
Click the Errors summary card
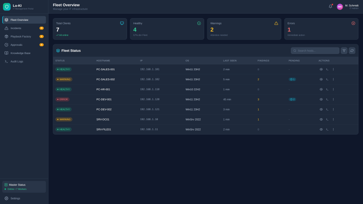[x=321, y=29]
